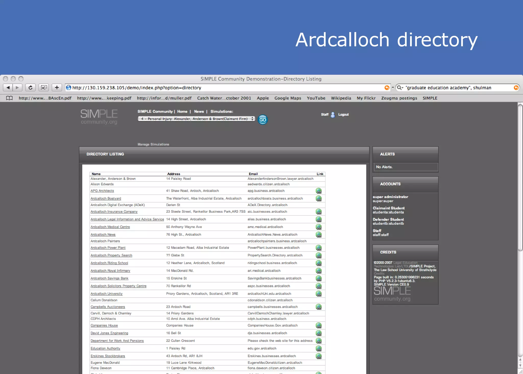Screen dimensions: 523x374
Task: Click the round blue GO button
Action: click(263, 120)
